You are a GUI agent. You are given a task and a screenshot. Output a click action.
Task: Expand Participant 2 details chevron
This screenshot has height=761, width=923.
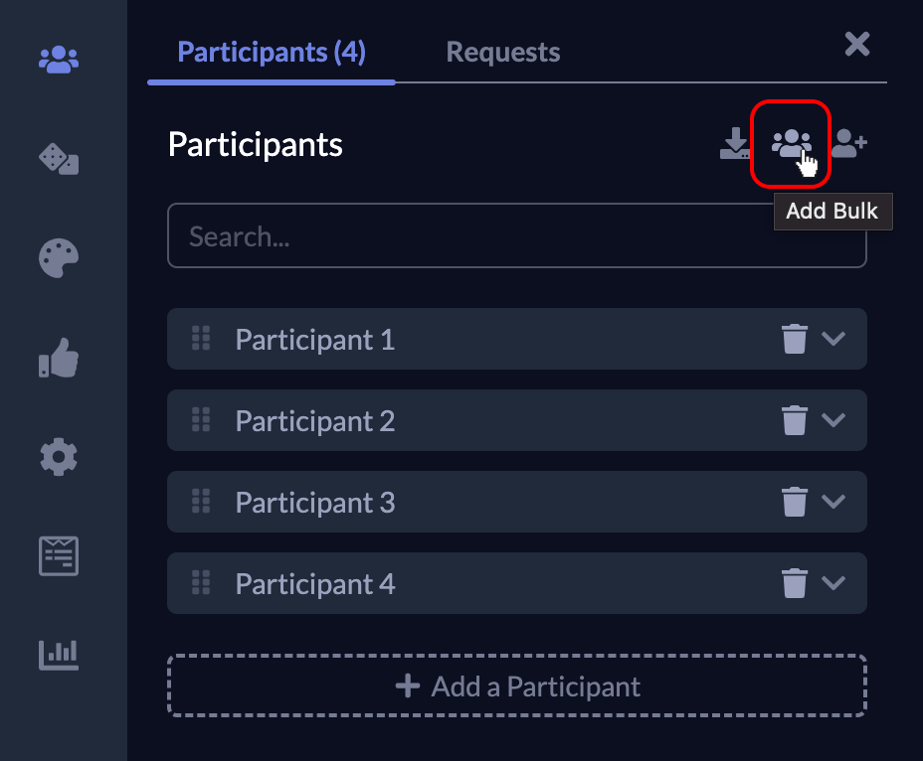click(833, 420)
